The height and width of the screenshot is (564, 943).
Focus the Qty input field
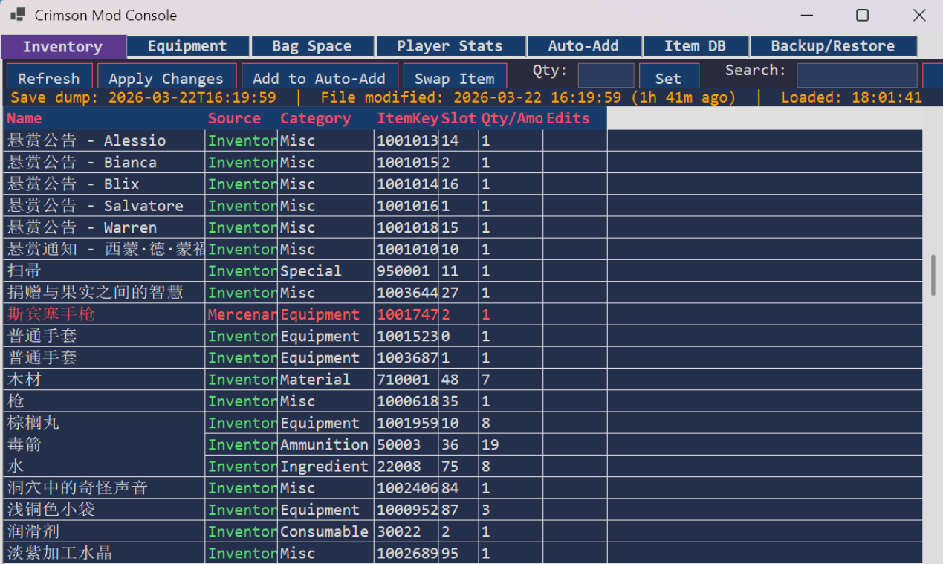click(606, 76)
